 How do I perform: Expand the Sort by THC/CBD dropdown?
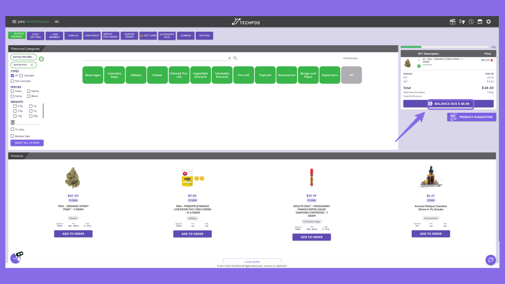pos(23,57)
